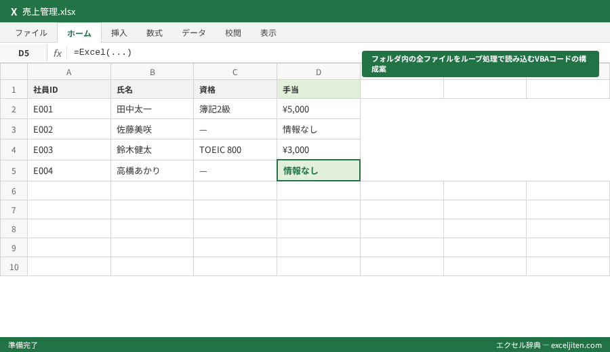Viewport: 610px width, 352px height.
Task: Select cell containing E001
Action: coord(69,109)
